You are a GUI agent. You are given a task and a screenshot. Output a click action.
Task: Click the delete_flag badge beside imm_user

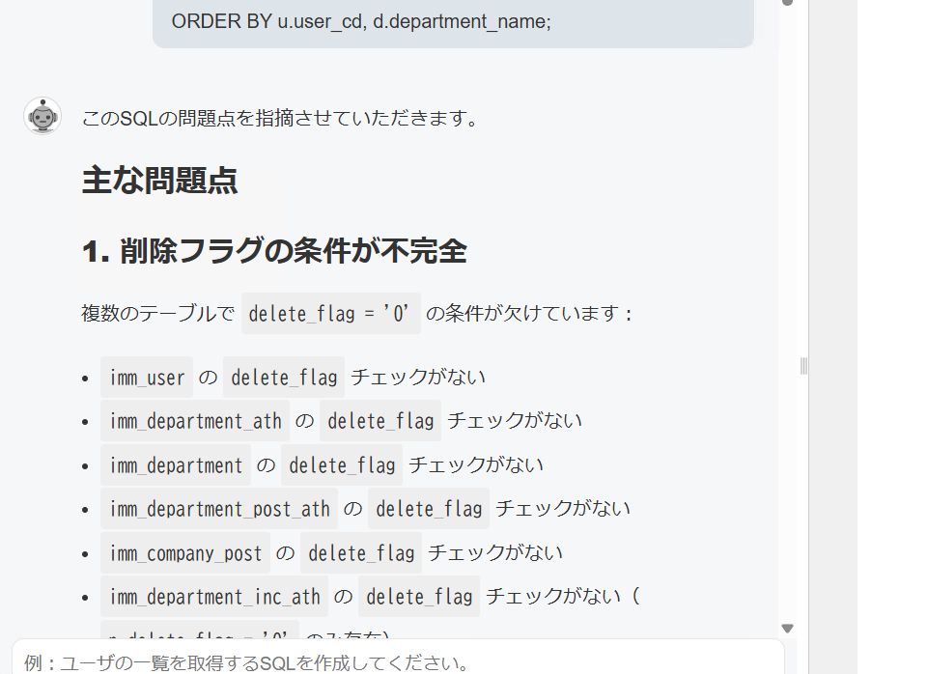[283, 378]
